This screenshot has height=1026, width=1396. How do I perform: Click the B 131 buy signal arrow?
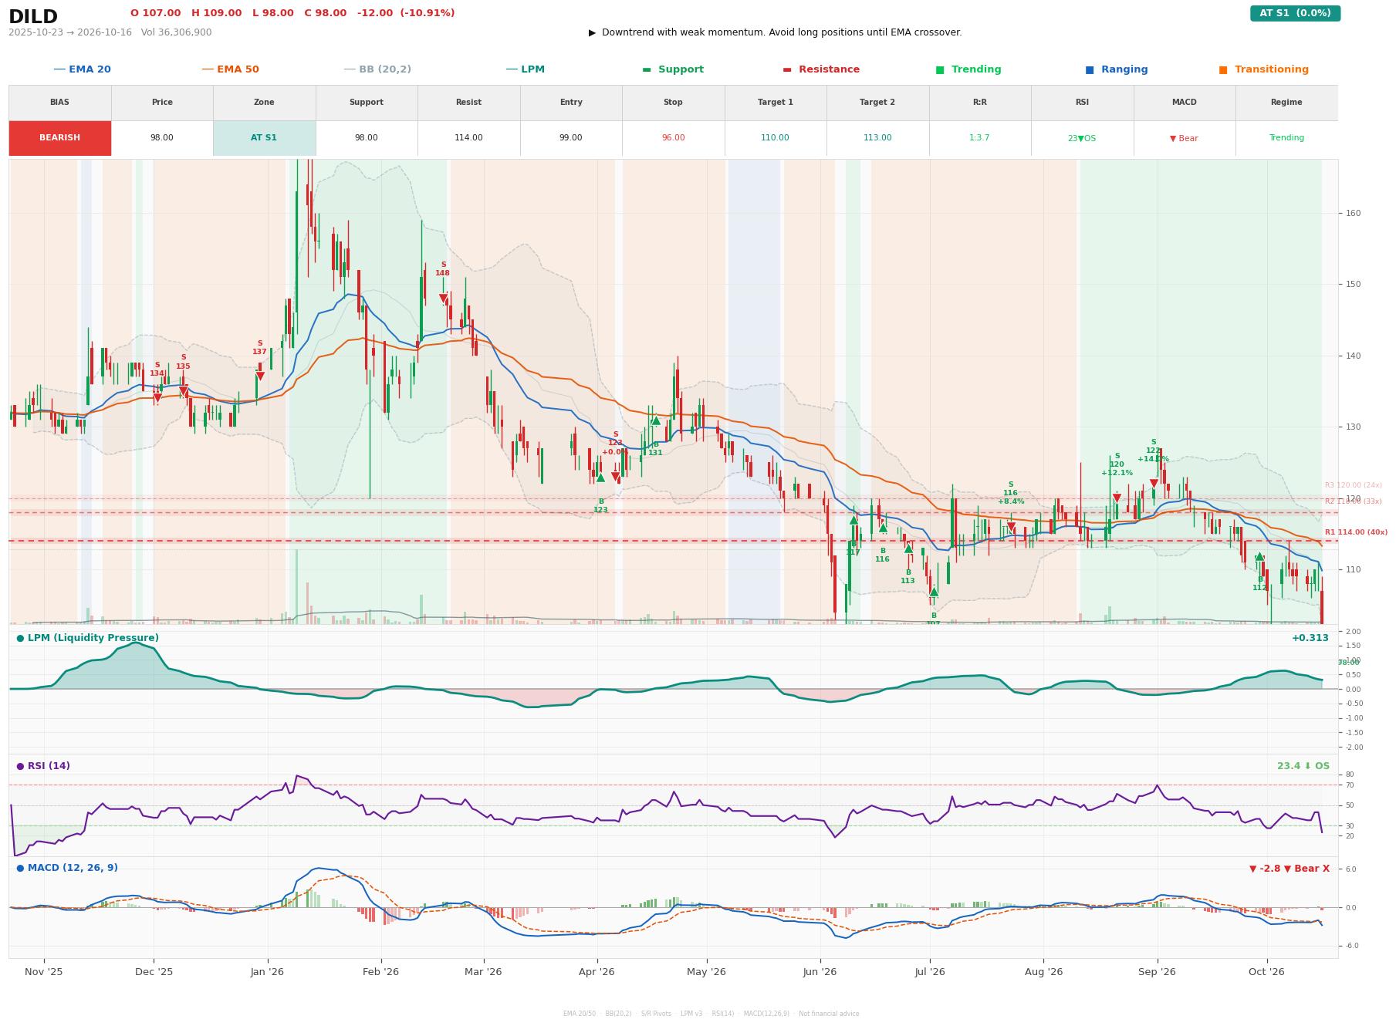point(656,420)
